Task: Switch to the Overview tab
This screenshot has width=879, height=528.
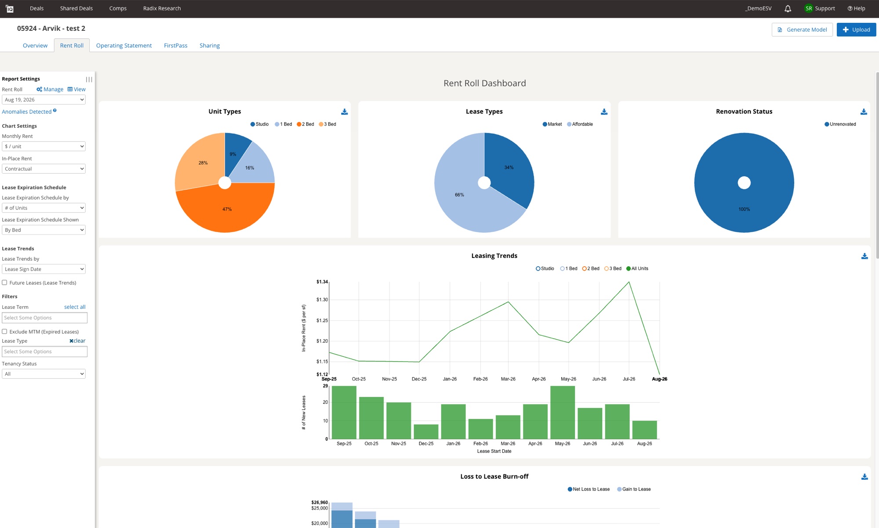Action: [x=35, y=45]
